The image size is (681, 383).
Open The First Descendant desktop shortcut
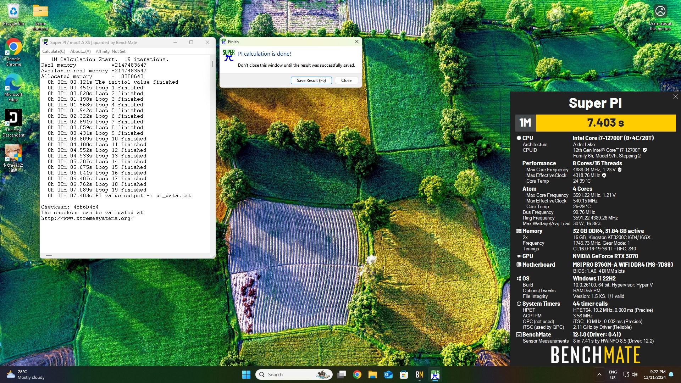pyautogui.click(x=13, y=123)
